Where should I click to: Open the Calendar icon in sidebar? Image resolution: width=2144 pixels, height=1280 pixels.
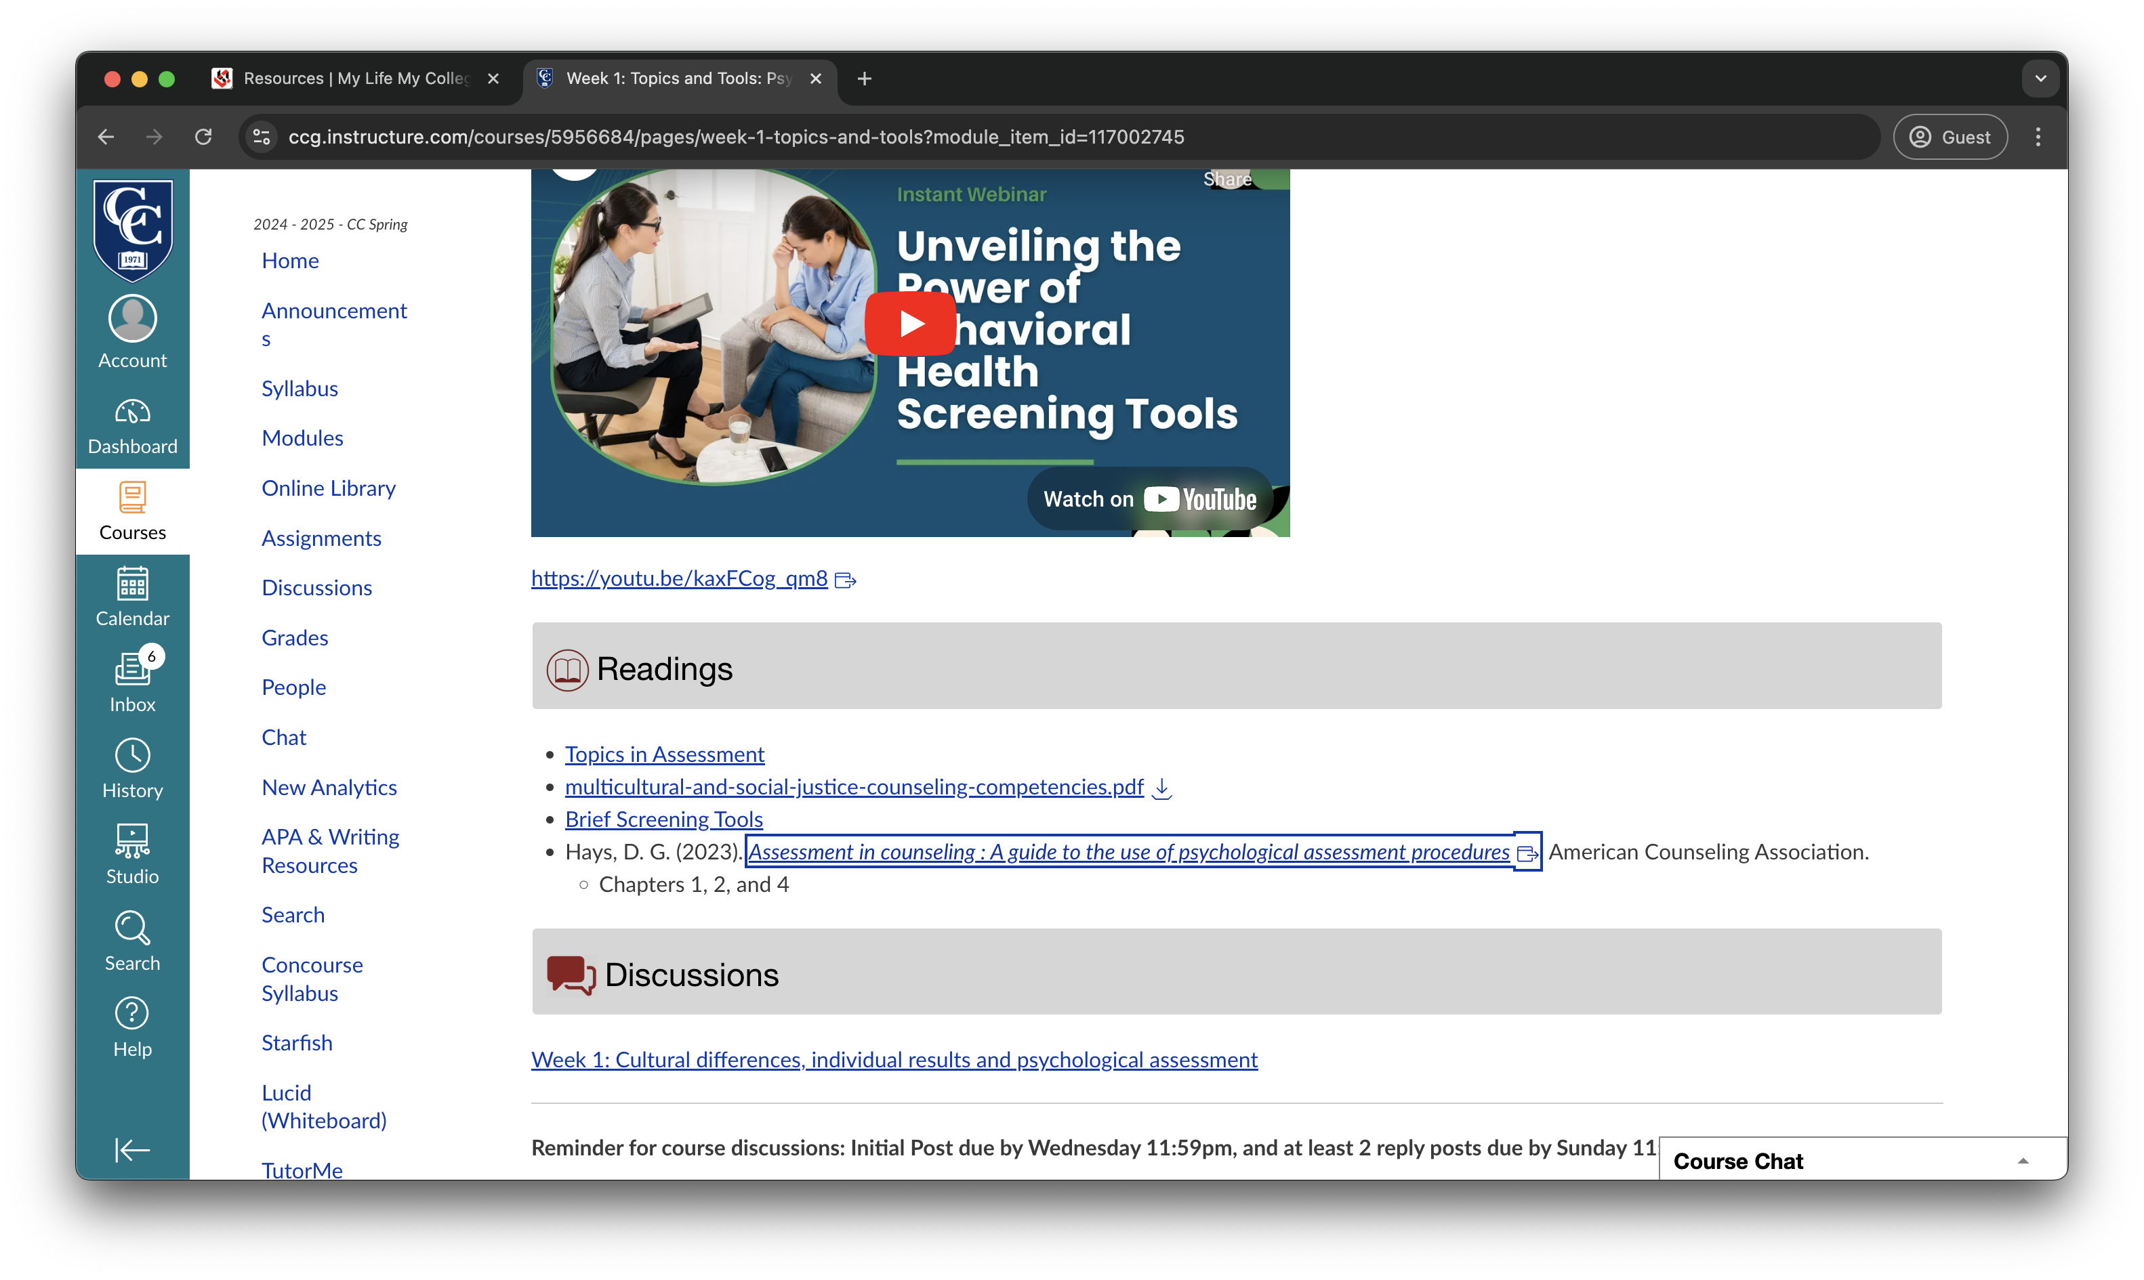pyautogui.click(x=132, y=584)
